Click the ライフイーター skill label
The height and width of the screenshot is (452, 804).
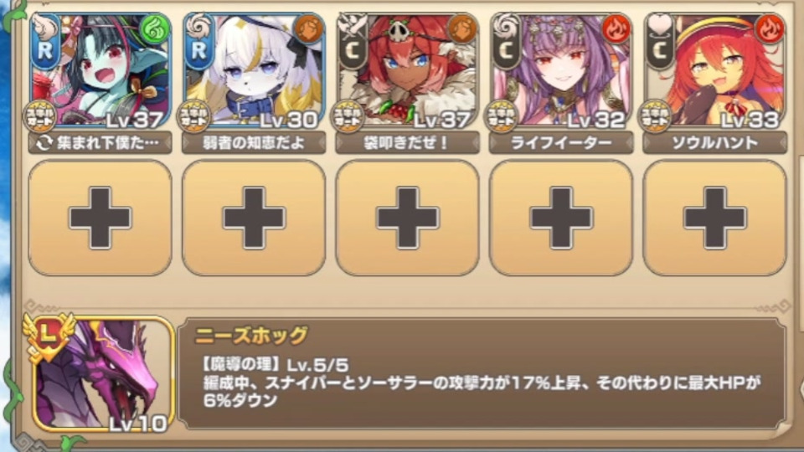click(x=561, y=143)
